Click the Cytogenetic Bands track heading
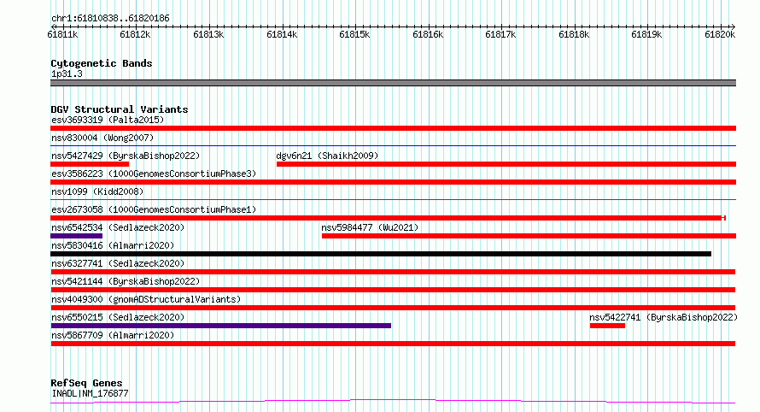Image resolution: width=760 pixels, height=412 pixels. (102, 63)
